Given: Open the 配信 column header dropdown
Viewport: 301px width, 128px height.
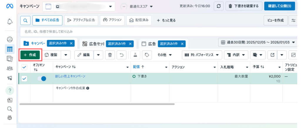Looking at the screenshot, I should click(166, 67).
